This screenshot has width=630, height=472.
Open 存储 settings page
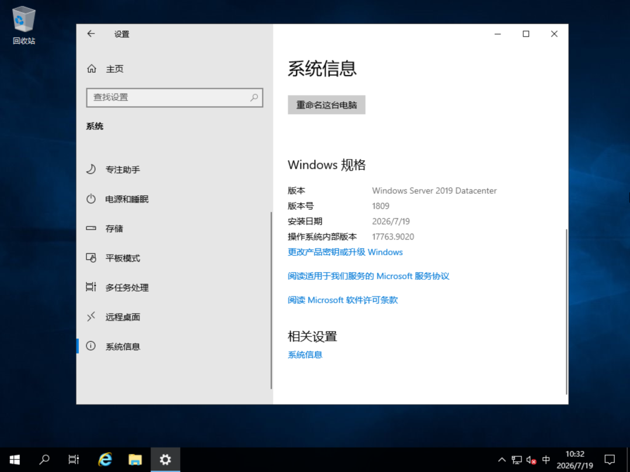pos(174,228)
